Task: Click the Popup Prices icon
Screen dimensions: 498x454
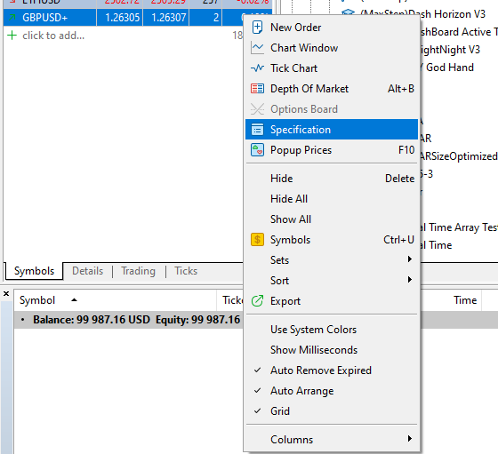Action: [x=257, y=150]
